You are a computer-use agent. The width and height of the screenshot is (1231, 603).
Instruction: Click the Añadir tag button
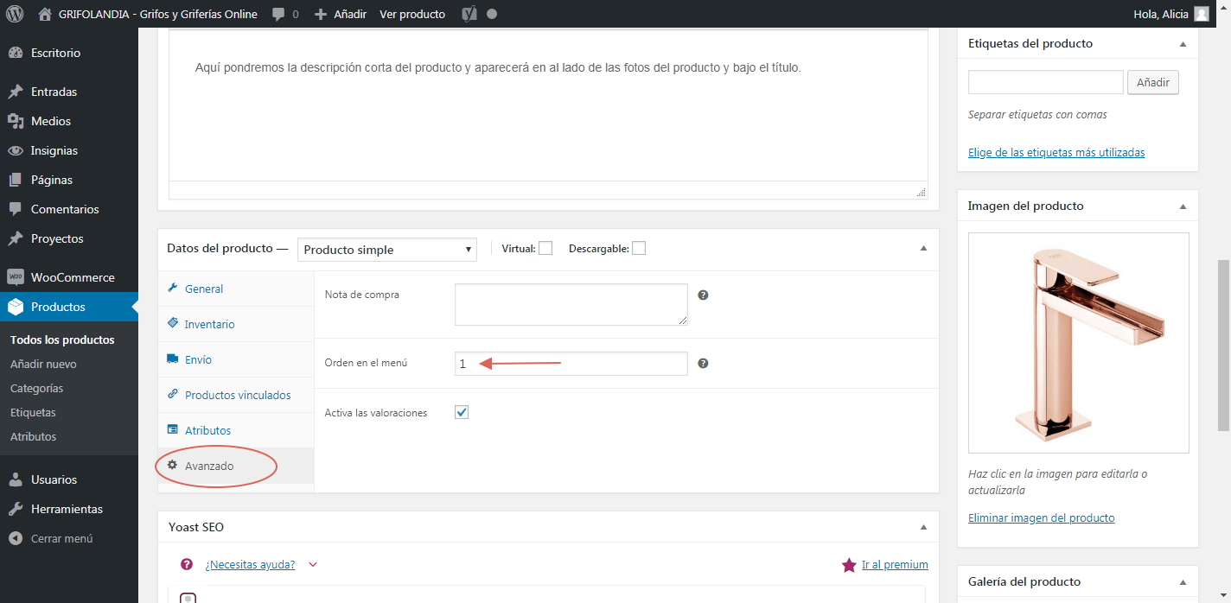point(1152,82)
